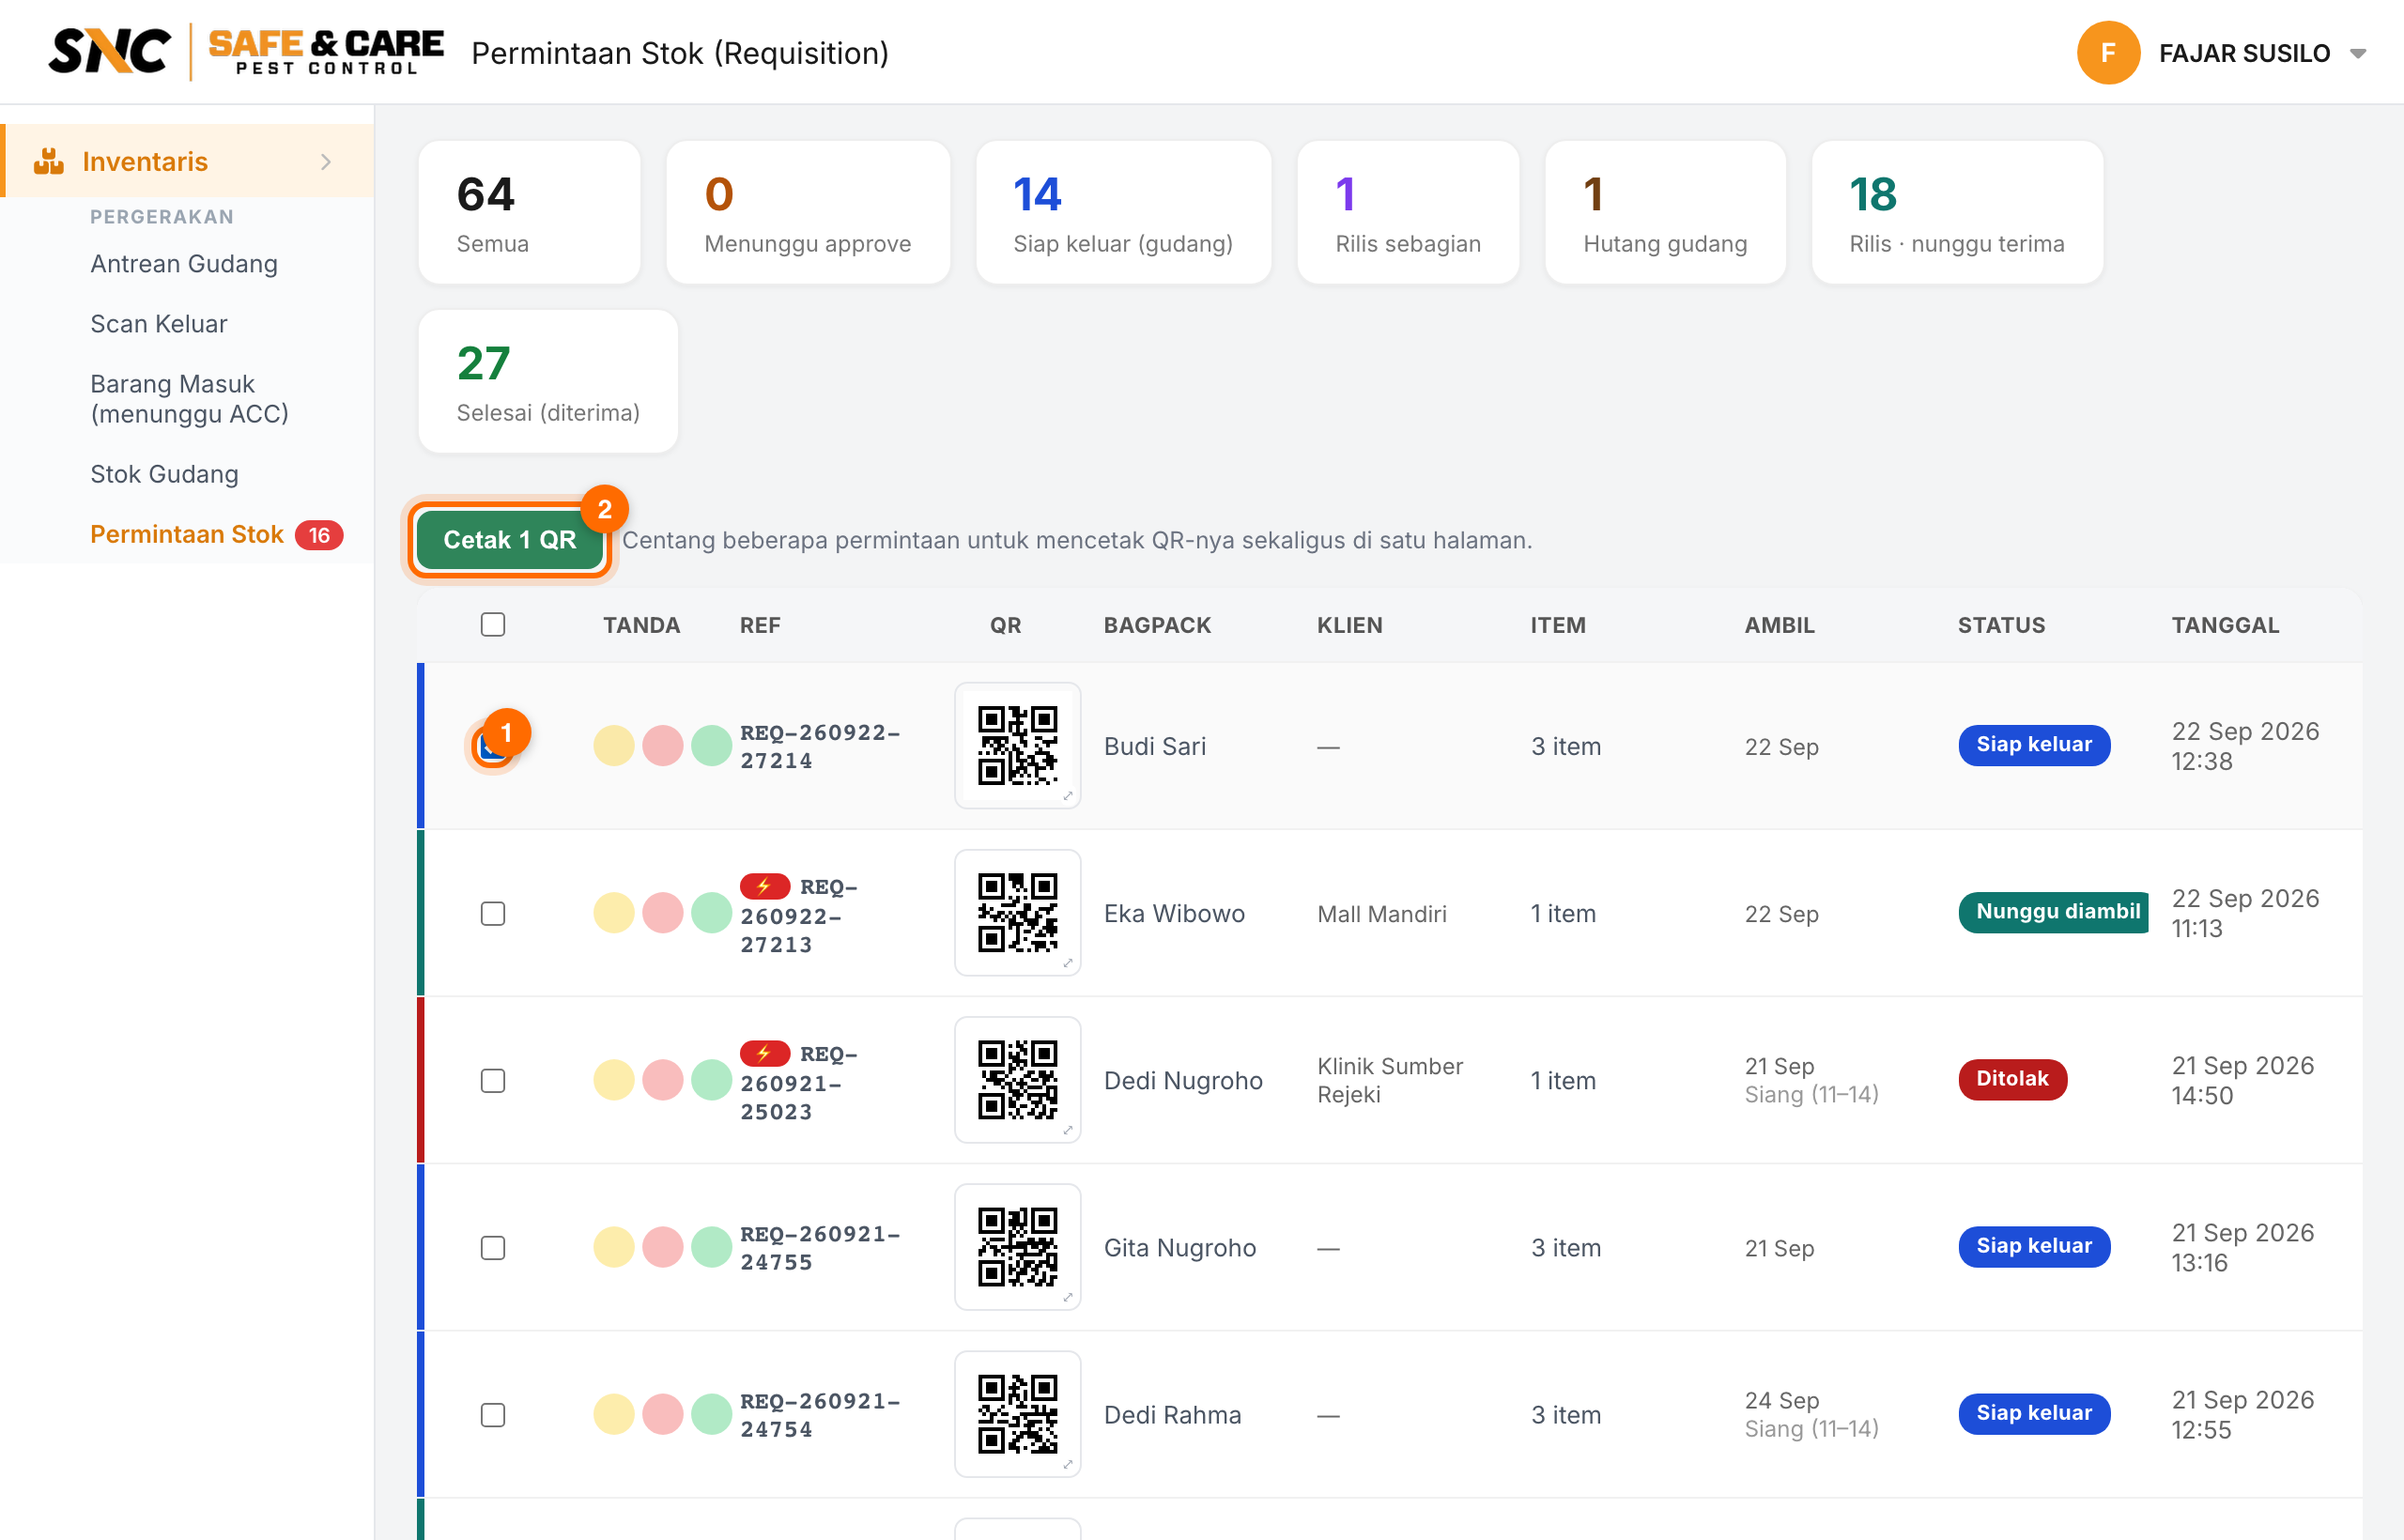Viewport: 2404px width, 1540px height.
Task: Click the Nunggu diambil status badge
Action: point(2054,912)
